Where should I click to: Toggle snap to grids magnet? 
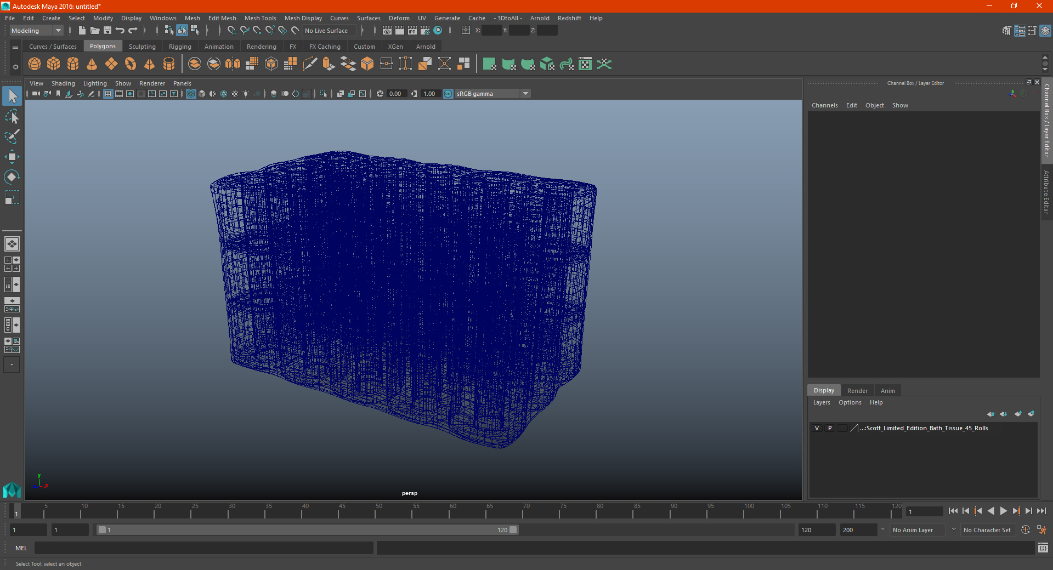pos(231,30)
